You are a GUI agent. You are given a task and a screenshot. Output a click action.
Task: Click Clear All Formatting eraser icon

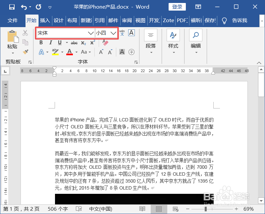point(105,43)
